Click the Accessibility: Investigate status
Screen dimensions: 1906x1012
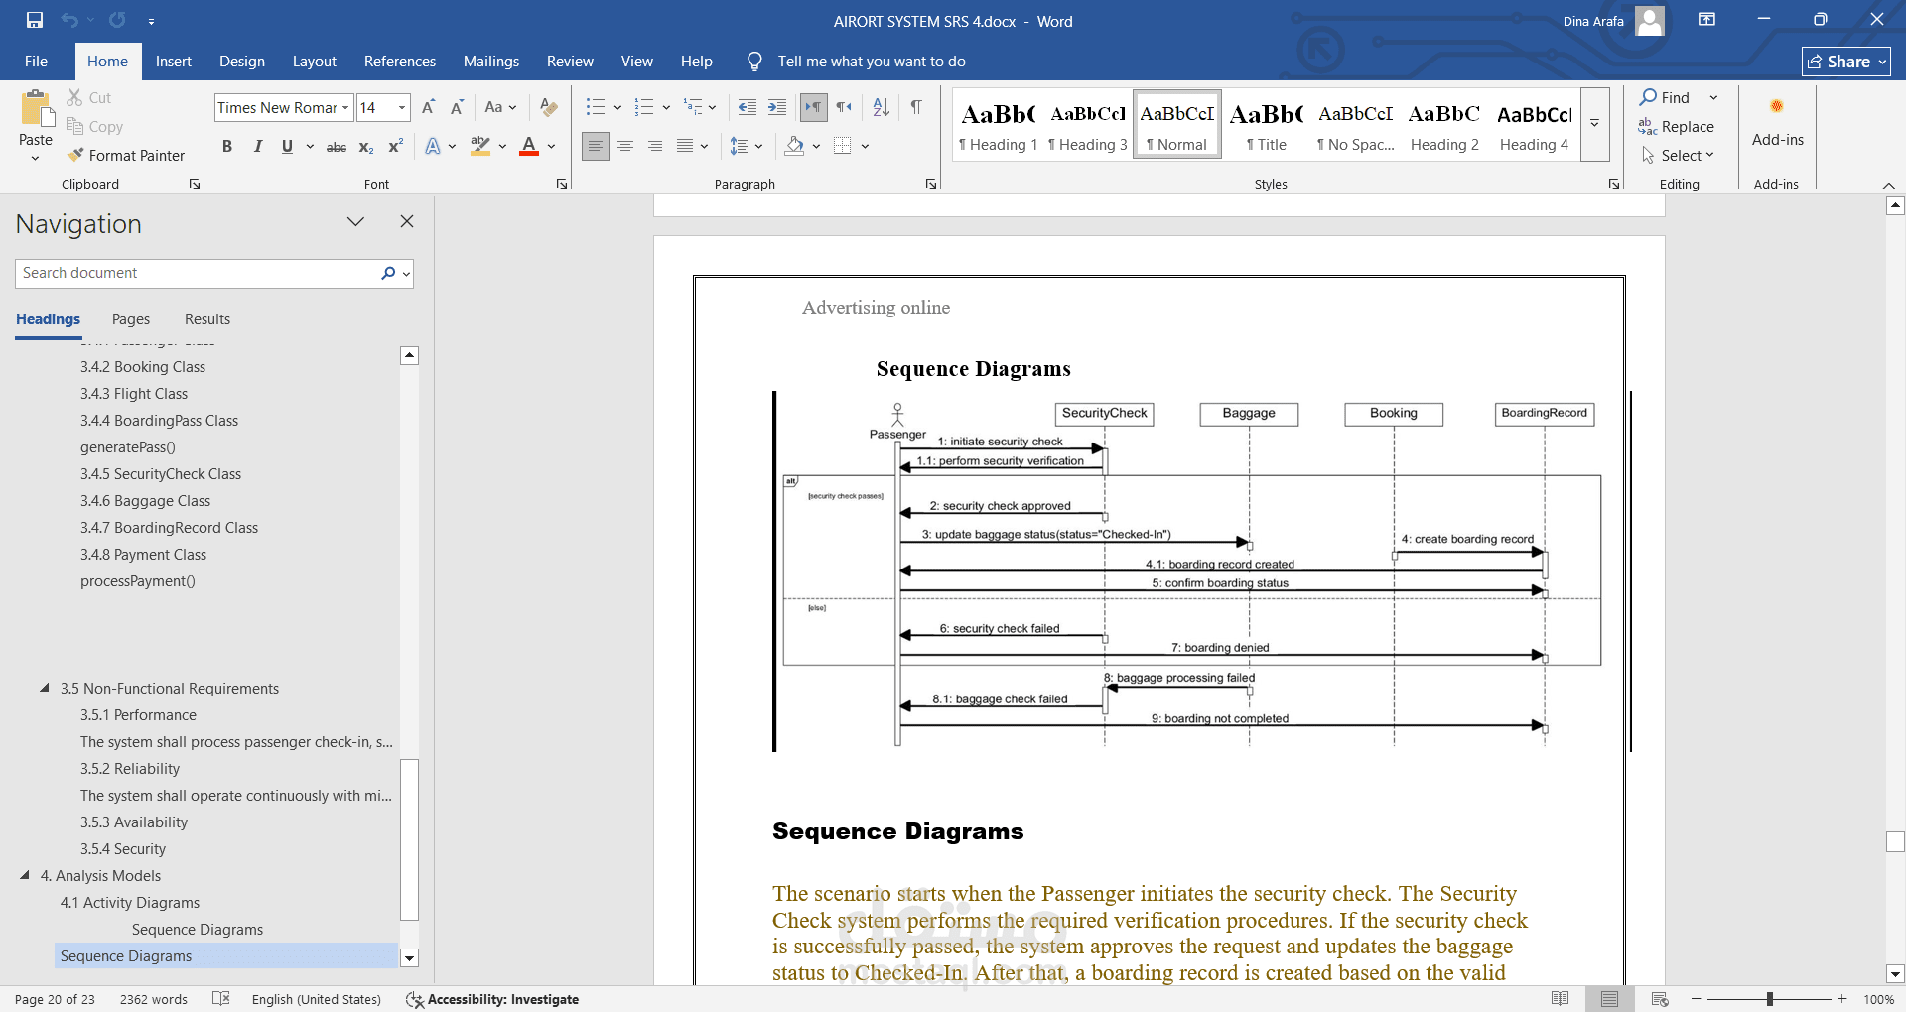coord(492,999)
